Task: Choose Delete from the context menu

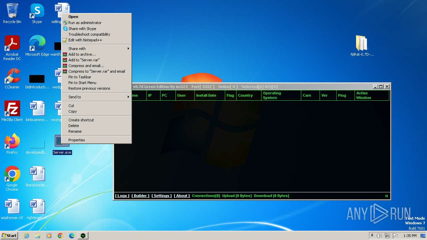Action: 97,126
